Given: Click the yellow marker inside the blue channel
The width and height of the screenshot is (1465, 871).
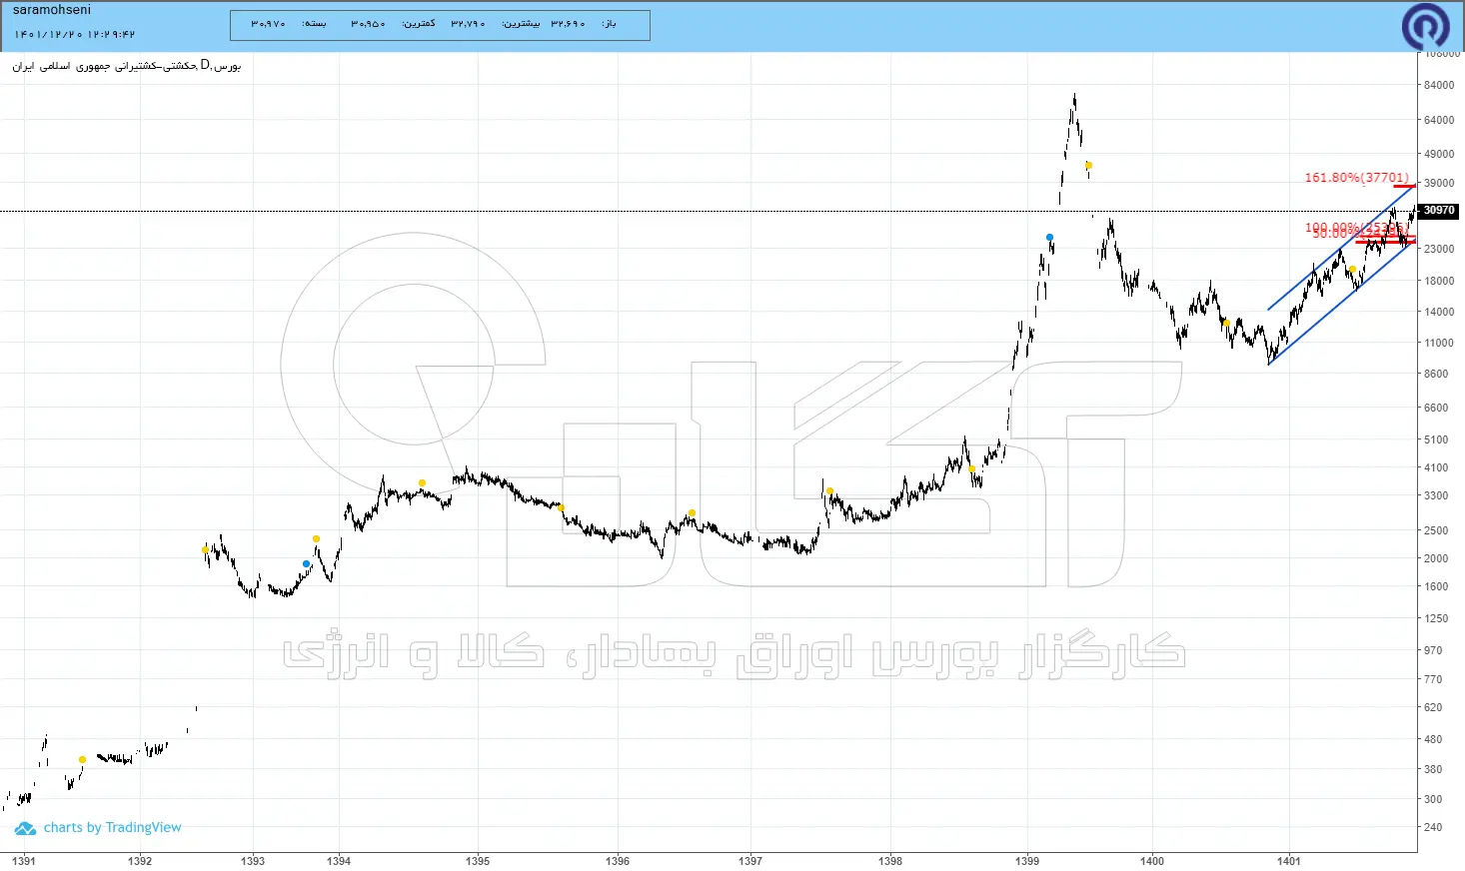Looking at the screenshot, I should click(x=1352, y=270).
